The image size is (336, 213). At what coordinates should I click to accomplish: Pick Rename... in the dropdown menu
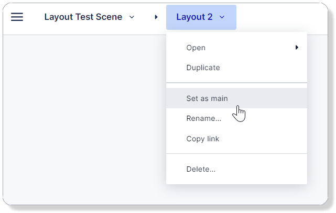tap(203, 118)
